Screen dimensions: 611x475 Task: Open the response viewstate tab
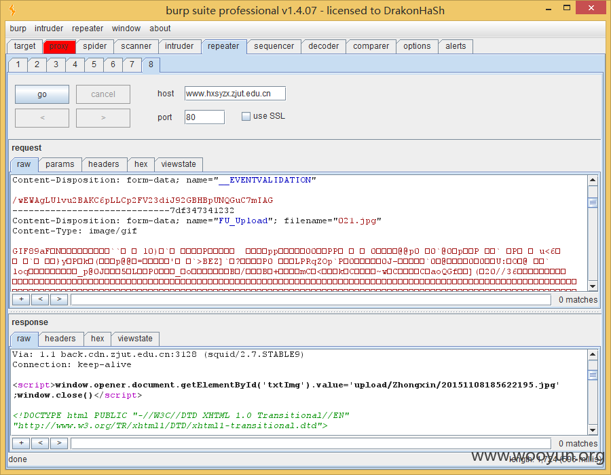[135, 339]
